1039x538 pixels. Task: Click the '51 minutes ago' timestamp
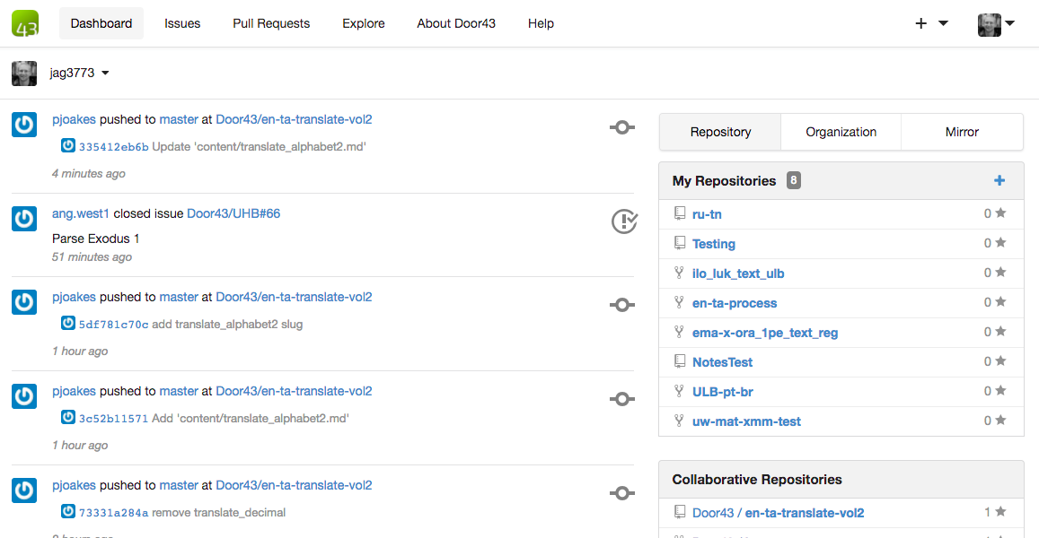[x=92, y=256]
